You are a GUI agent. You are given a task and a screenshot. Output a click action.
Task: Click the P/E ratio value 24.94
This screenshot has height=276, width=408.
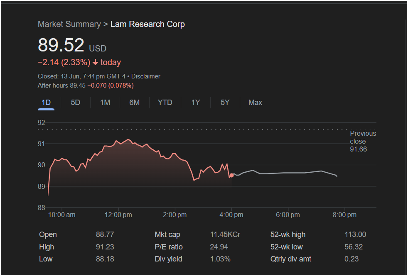219,247
